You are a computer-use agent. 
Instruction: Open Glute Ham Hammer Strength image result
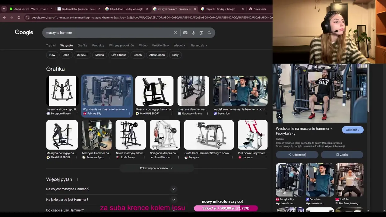pos(209,135)
